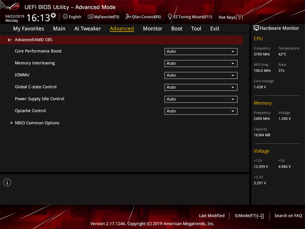The width and height of the screenshot is (305, 229).
Task: Click the 04/22/2019 date
Action: [x=15, y=16]
